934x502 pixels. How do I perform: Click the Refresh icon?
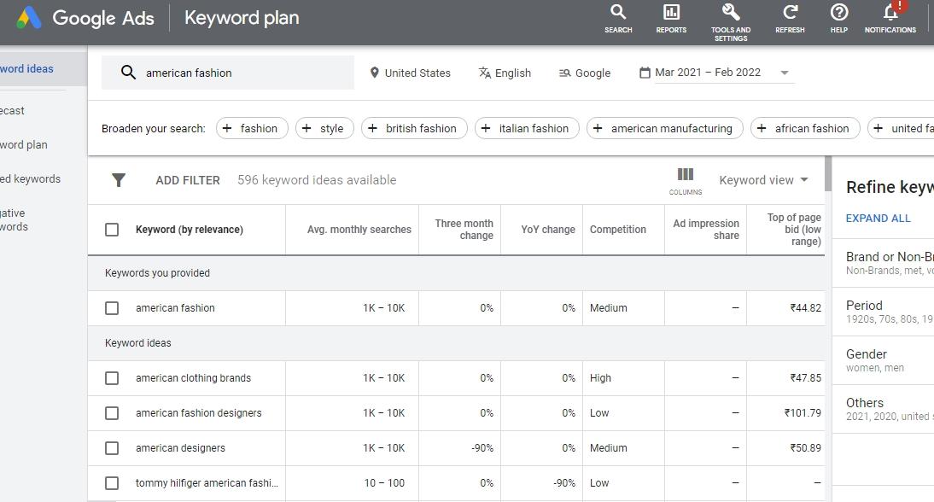pos(790,19)
